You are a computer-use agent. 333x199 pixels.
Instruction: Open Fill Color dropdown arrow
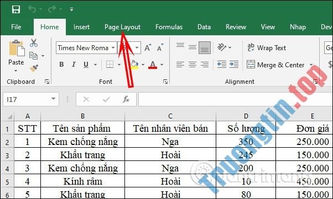[x=143, y=64]
